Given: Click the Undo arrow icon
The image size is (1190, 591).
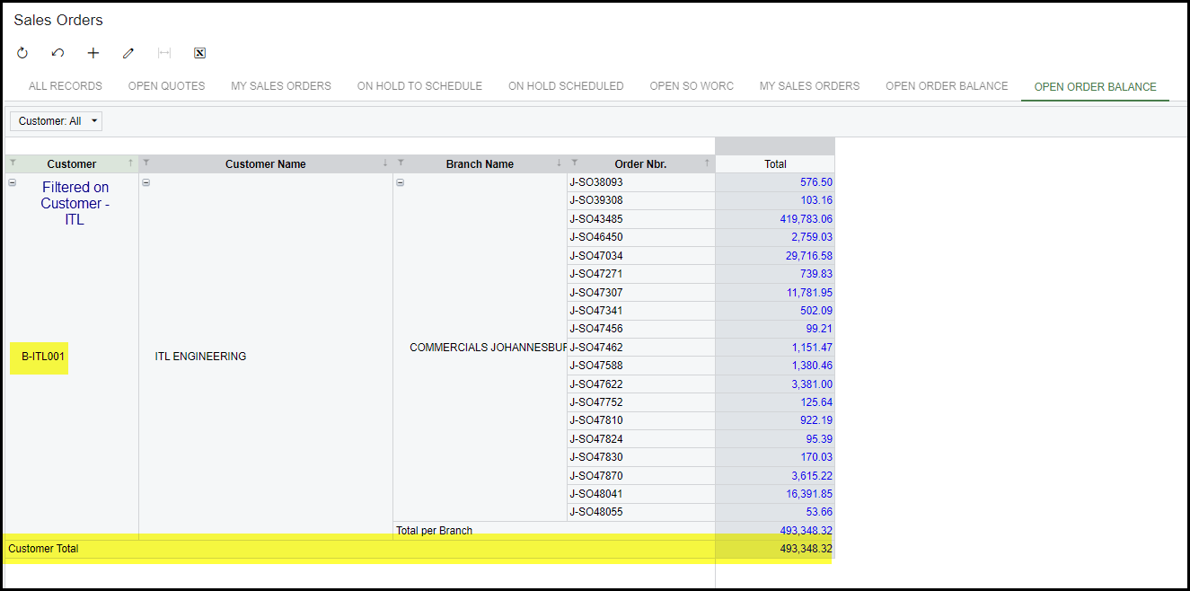Looking at the screenshot, I should [x=57, y=53].
